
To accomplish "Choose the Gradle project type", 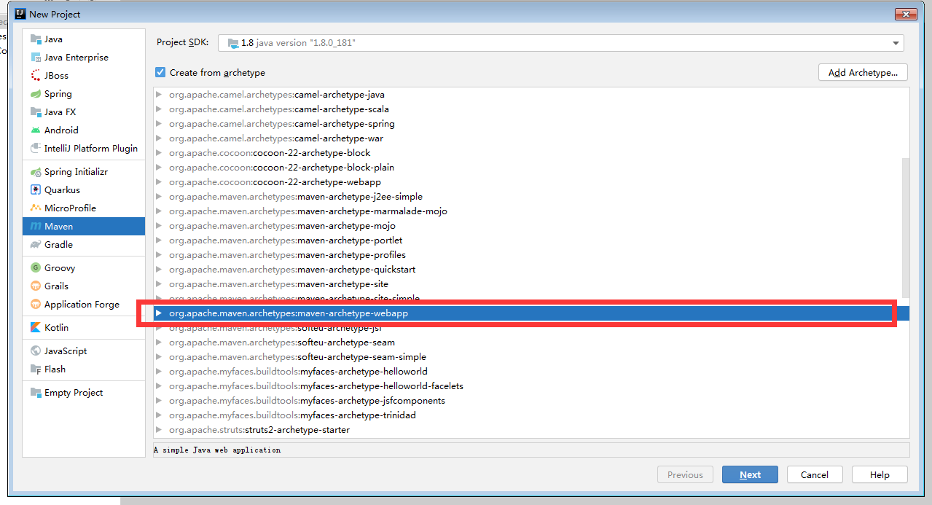I will coord(84,245).
